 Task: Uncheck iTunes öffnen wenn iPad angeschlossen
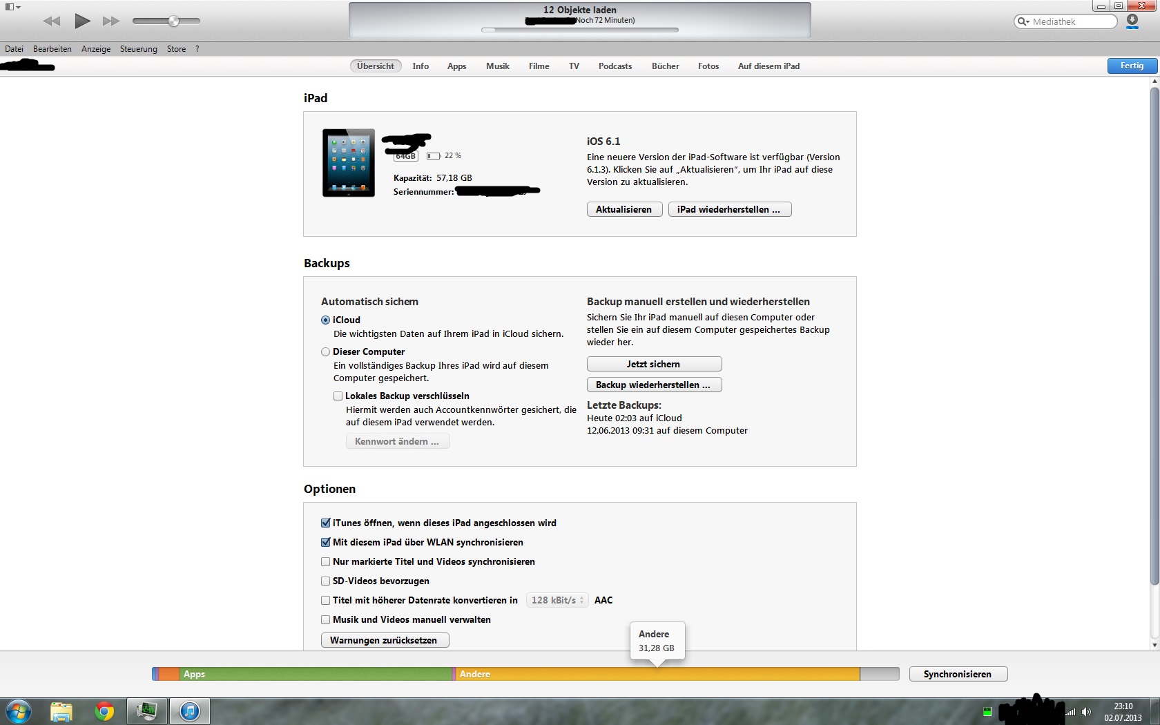click(325, 523)
